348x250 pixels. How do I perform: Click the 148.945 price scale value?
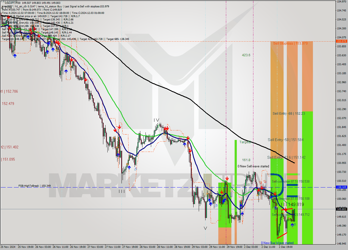click(341, 243)
